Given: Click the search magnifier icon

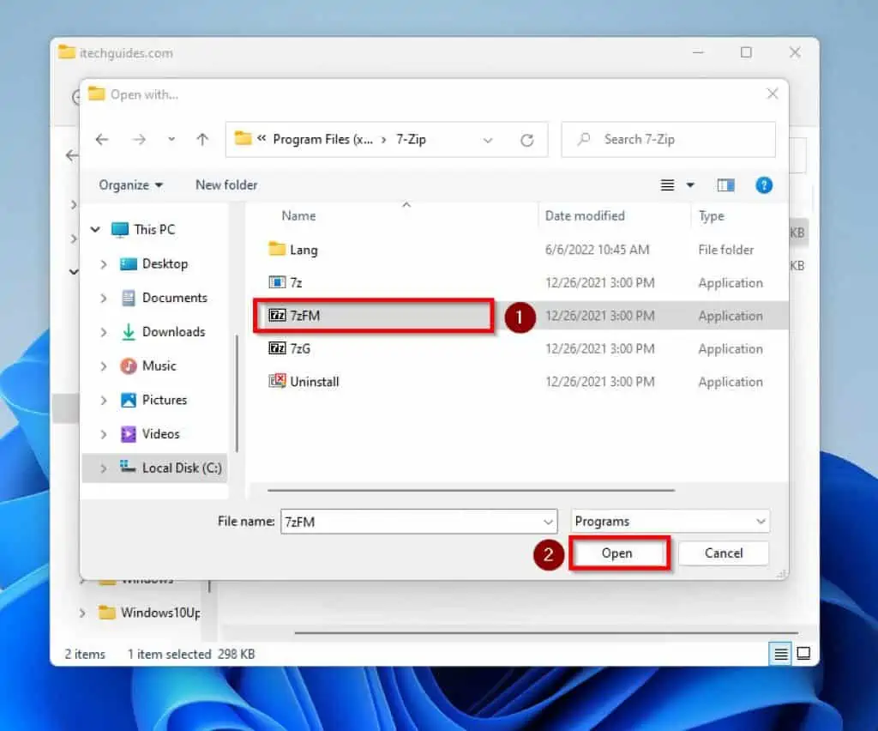Looking at the screenshot, I should point(583,139).
